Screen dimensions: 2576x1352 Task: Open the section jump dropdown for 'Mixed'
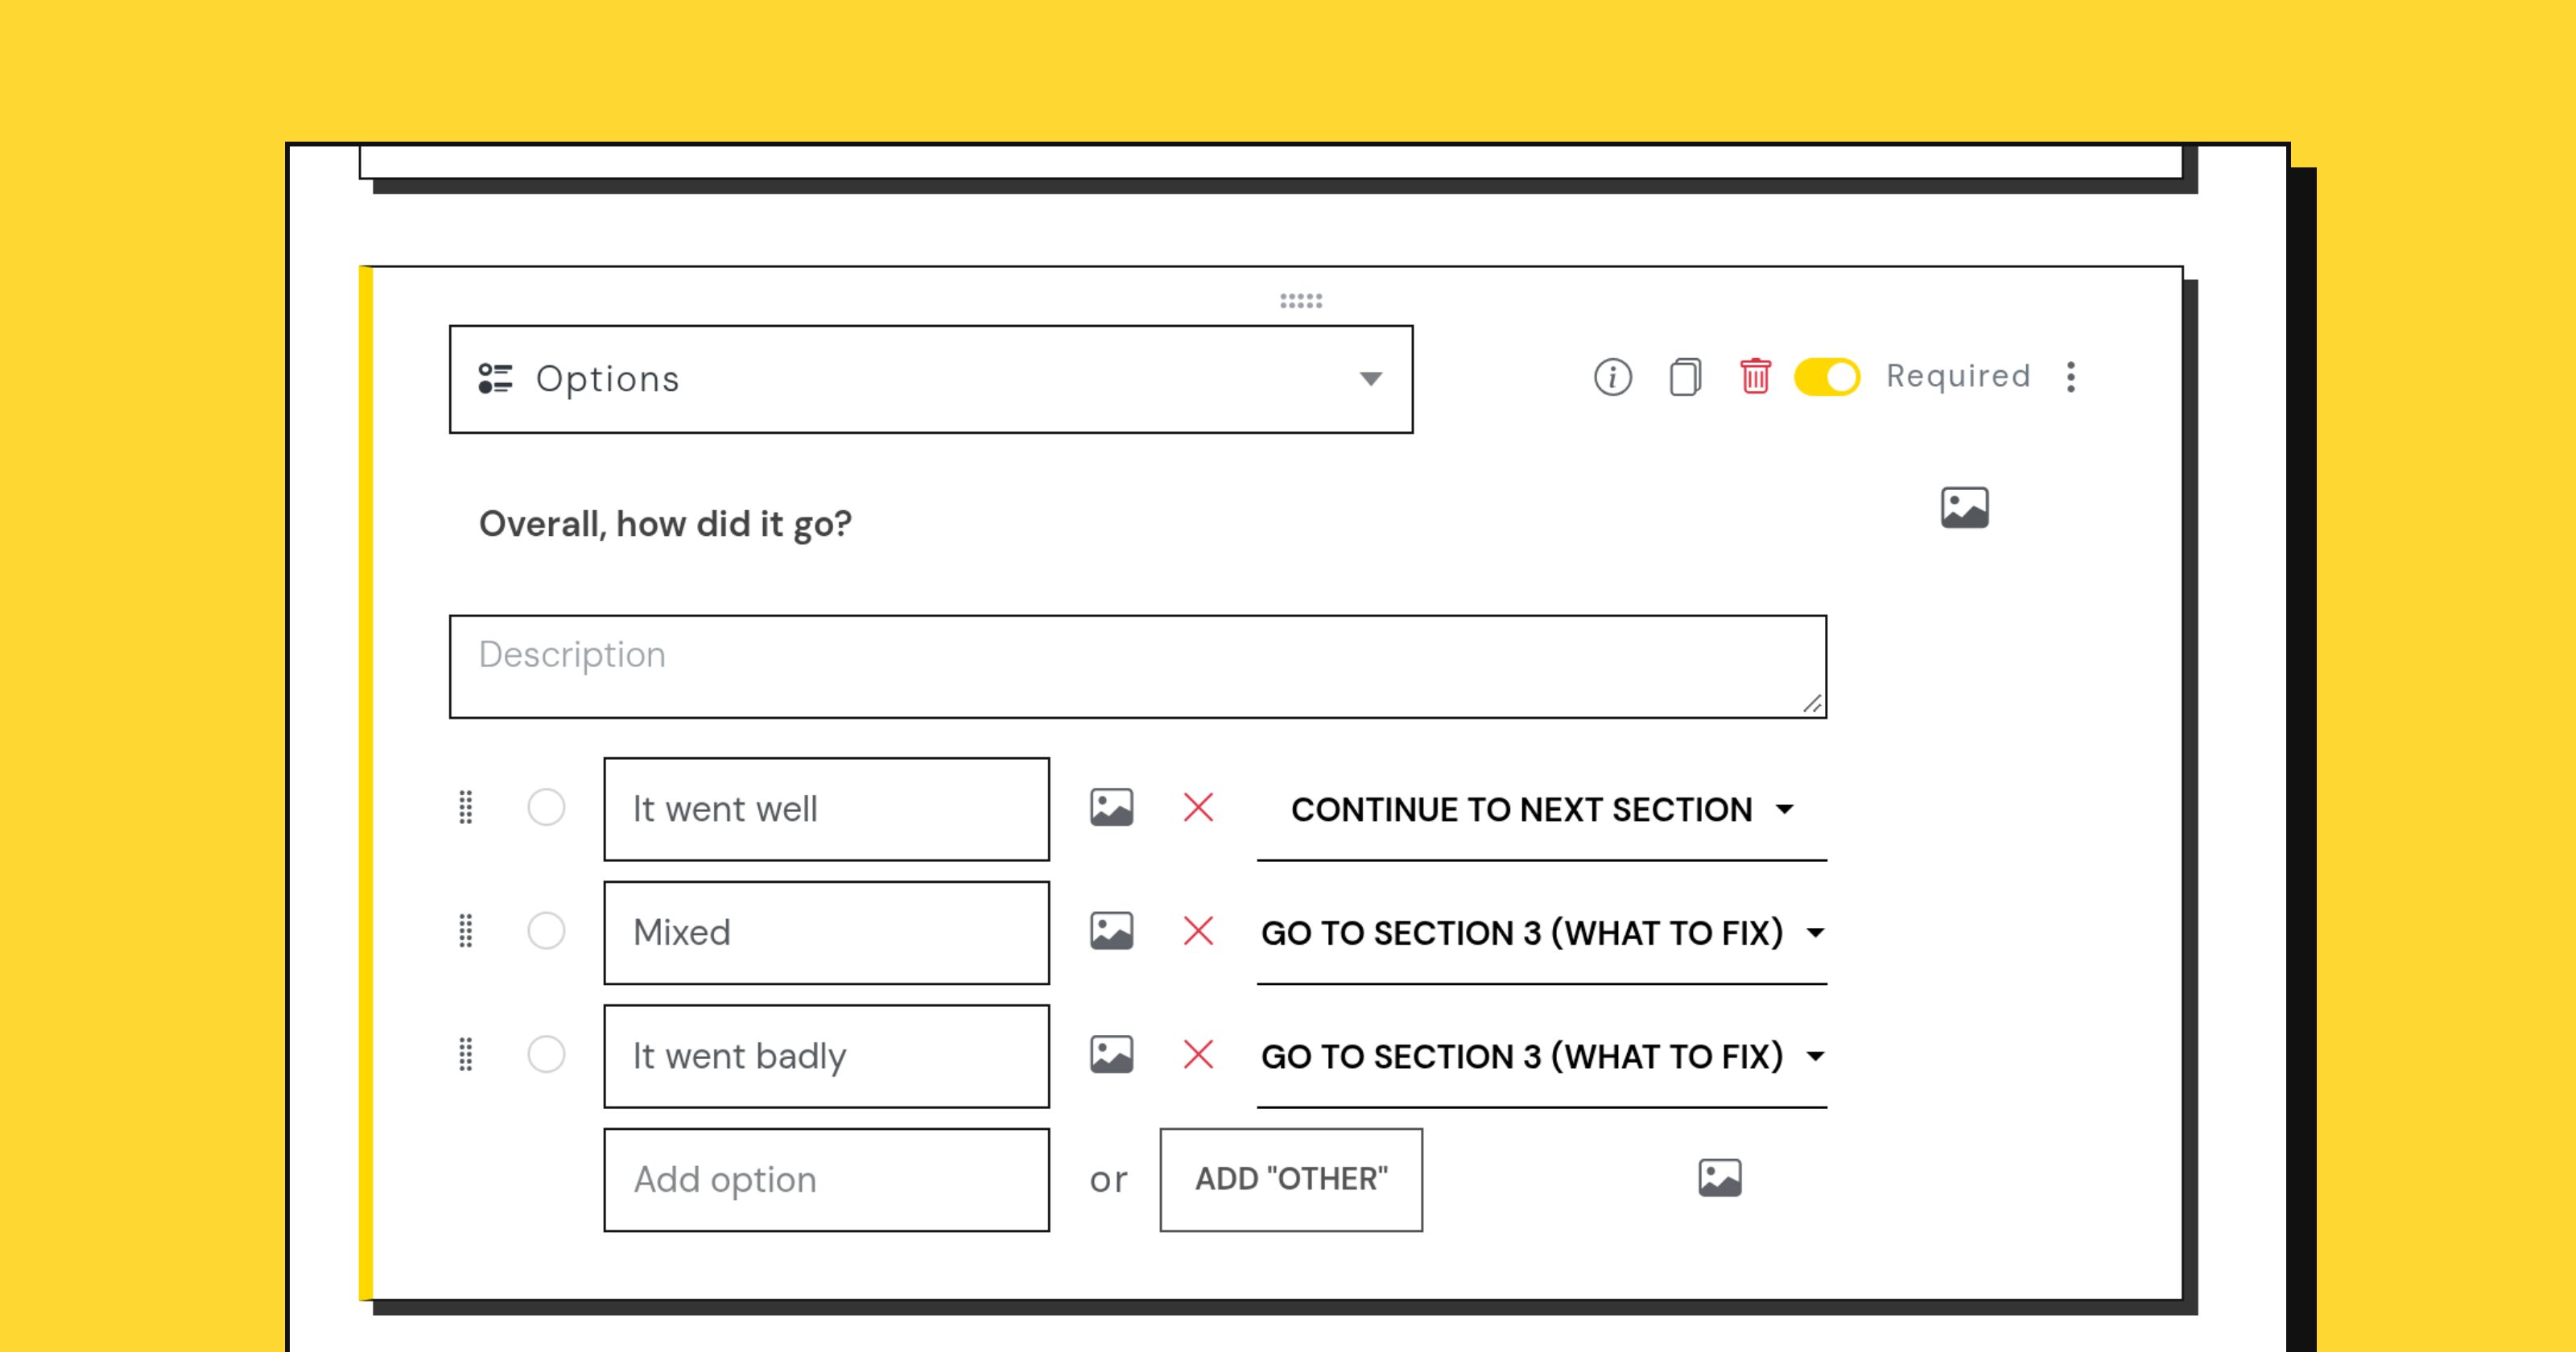[x=1542, y=933]
